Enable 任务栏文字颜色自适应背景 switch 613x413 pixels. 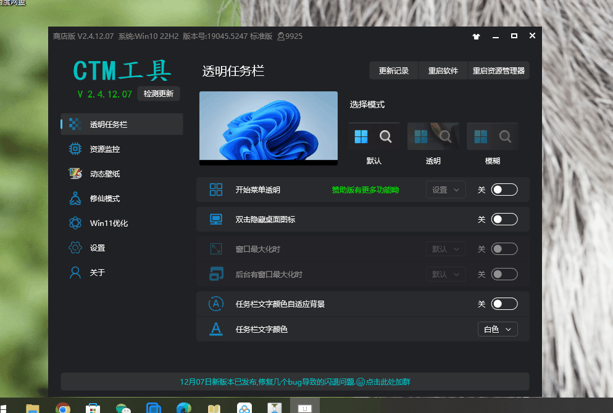coord(504,304)
